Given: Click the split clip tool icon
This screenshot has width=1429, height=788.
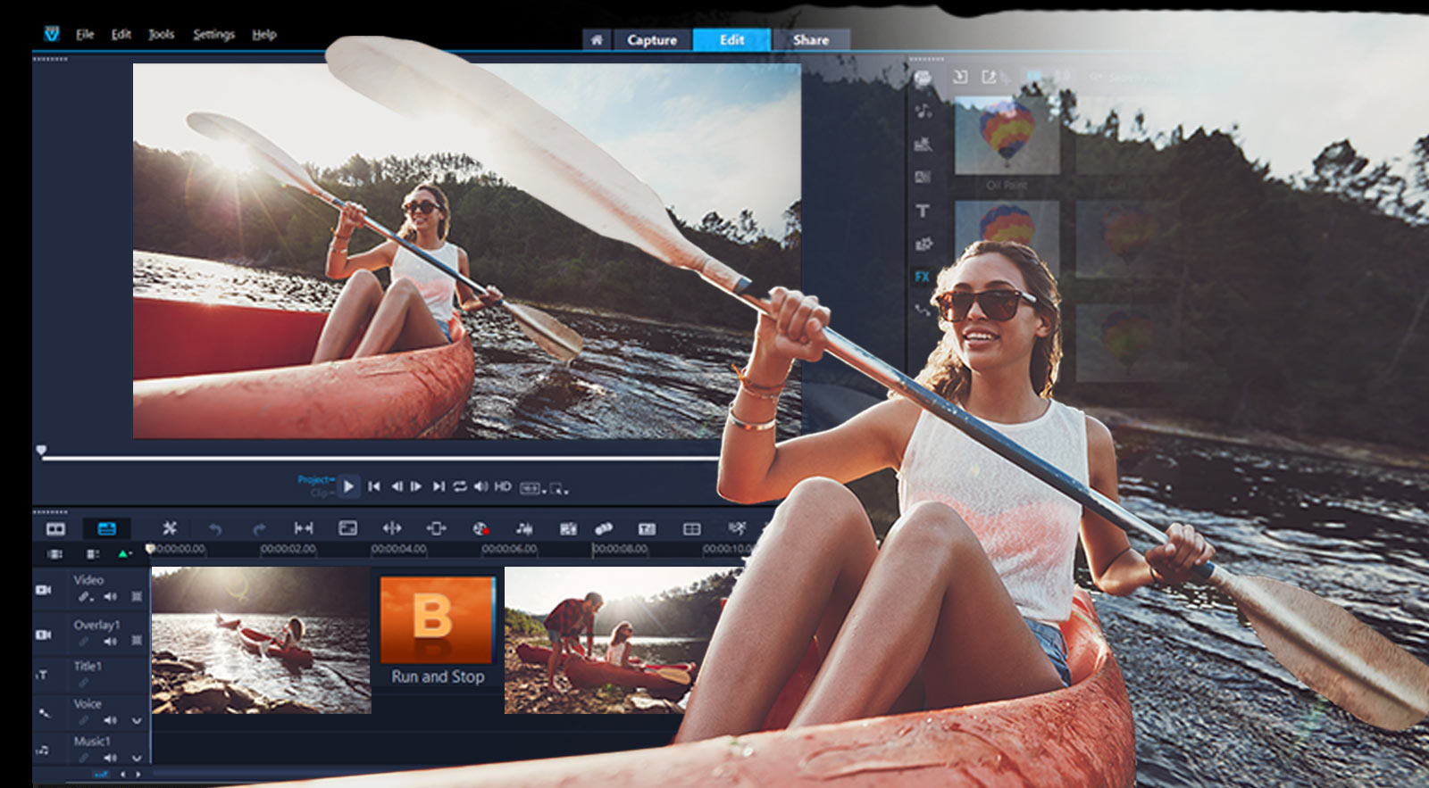Looking at the screenshot, I should pyautogui.click(x=392, y=528).
